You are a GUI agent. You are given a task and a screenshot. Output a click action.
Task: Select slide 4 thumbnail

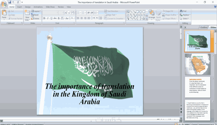pos(198,110)
